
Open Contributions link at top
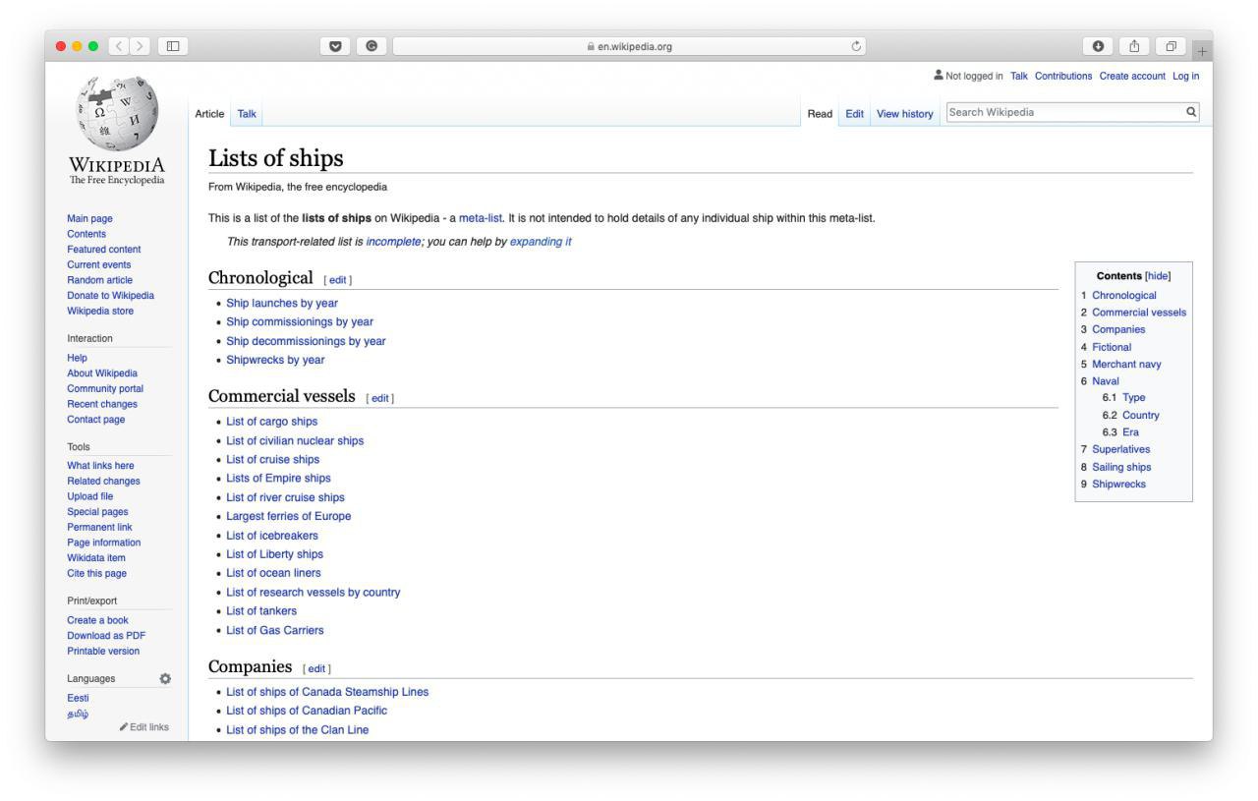pyautogui.click(x=1063, y=76)
